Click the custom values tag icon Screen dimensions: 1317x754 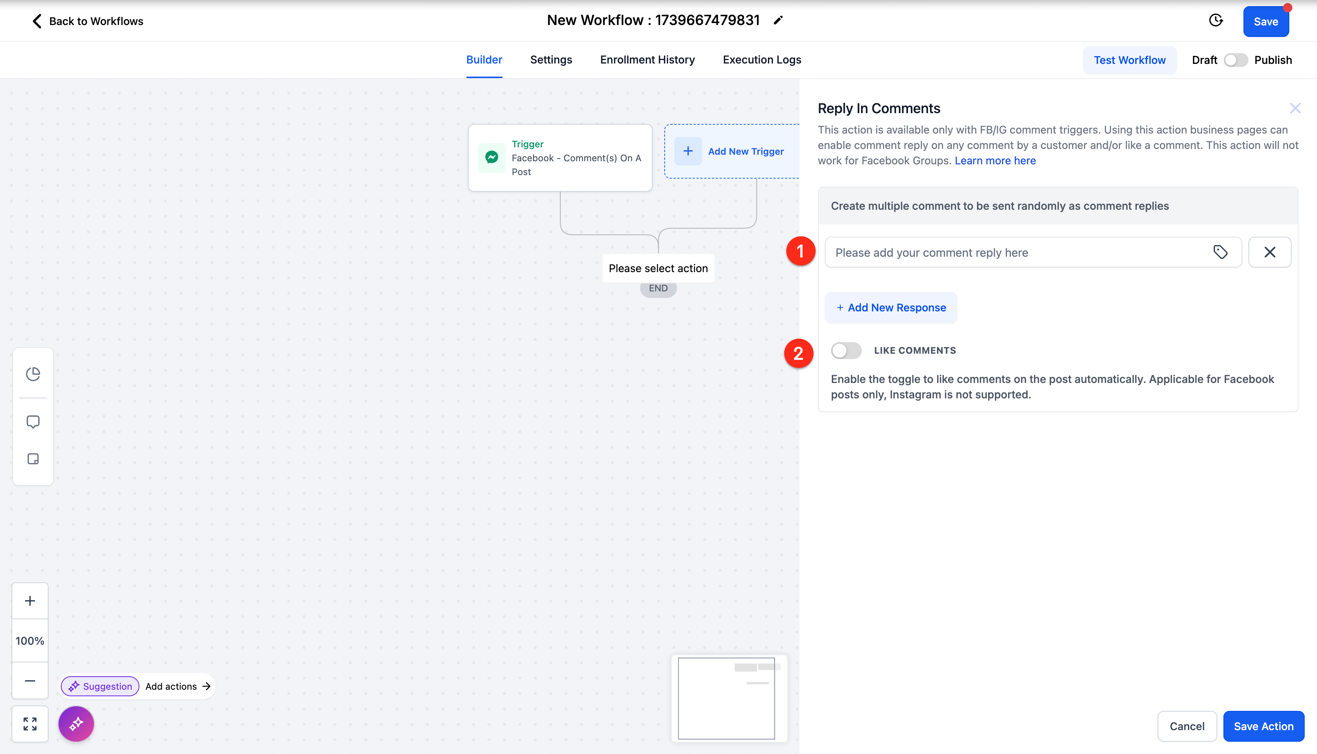(x=1220, y=252)
